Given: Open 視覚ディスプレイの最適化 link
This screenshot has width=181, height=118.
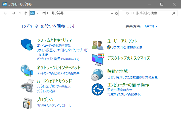Looking at the screenshot, I should pos(124,94).
